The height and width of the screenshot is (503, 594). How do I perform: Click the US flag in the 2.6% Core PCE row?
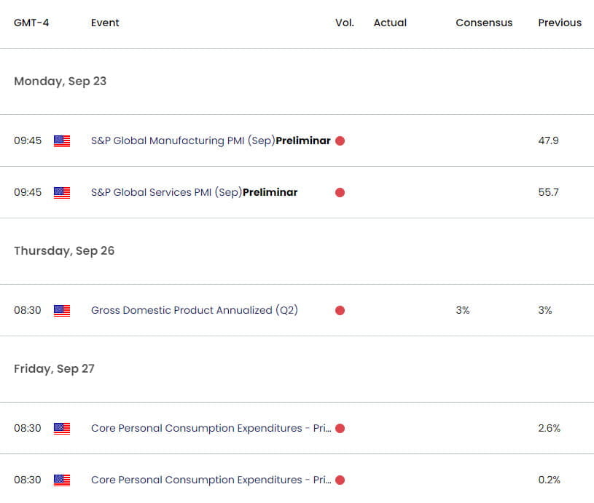[x=62, y=429]
